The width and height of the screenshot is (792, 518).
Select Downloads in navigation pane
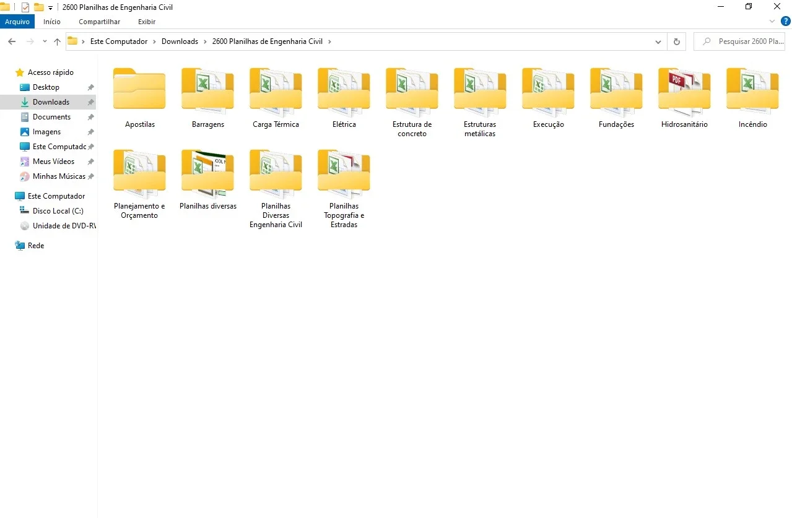[51, 102]
